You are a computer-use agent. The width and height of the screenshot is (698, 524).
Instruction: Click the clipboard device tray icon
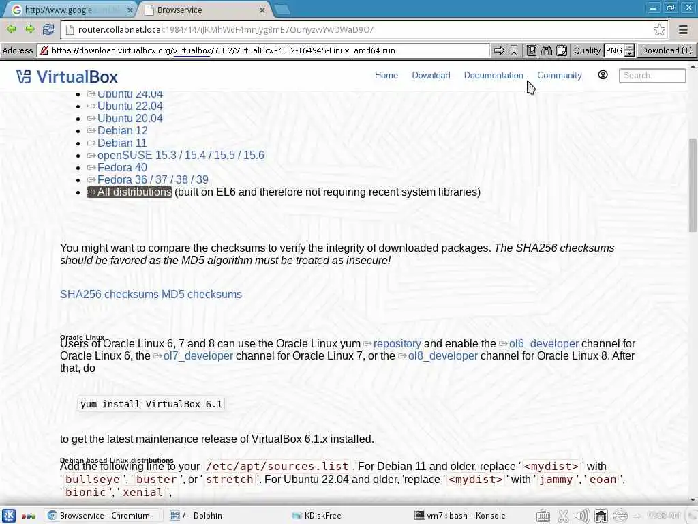tap(601, 516)
